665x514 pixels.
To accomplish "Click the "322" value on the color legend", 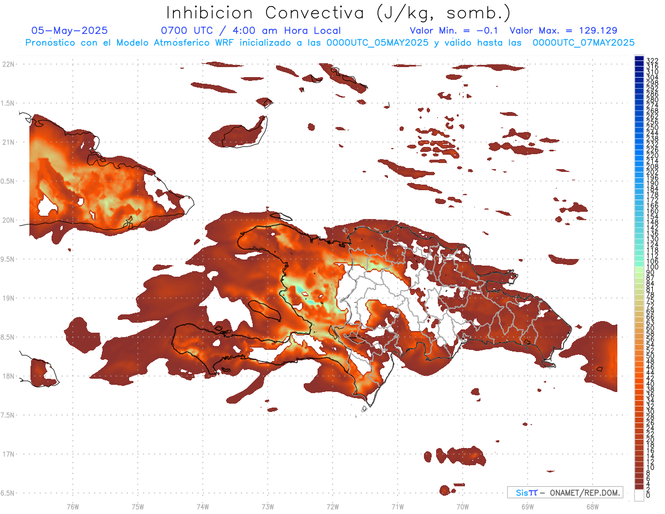I will click(652, 60).
